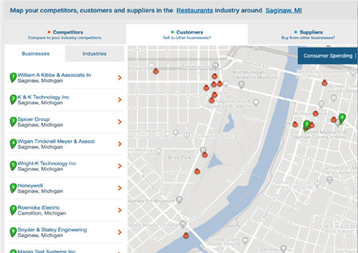Select the Businesses tab
Screen dimensions: 358x253
coord(36,54)
